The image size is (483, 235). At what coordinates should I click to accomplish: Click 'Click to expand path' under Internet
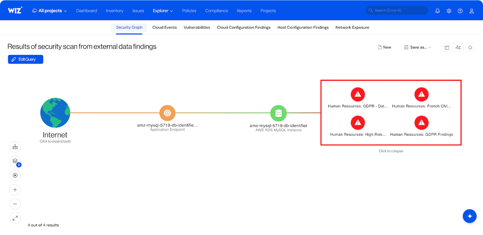(x=55, y=141)
